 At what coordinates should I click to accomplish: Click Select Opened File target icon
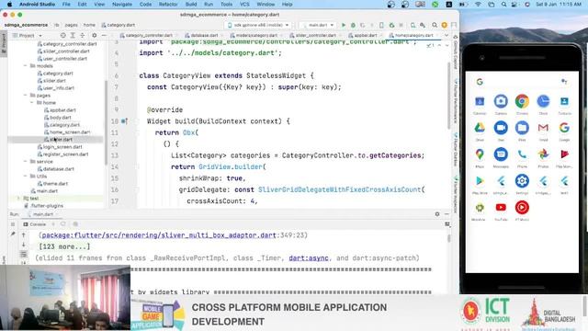63,35
